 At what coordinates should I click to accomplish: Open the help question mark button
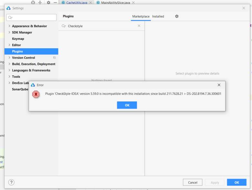(x=11, y=182)
